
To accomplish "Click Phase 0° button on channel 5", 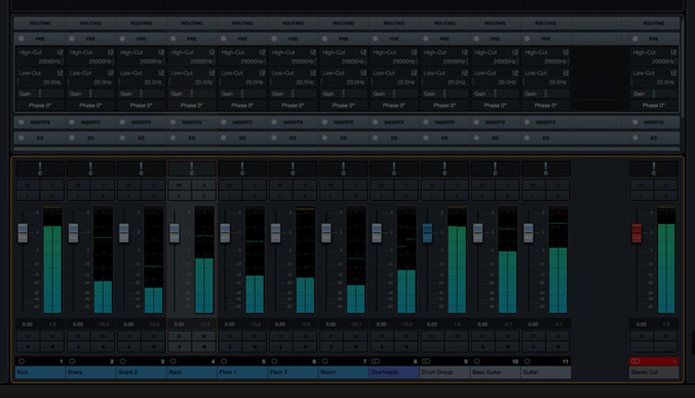I will [242, 106].
